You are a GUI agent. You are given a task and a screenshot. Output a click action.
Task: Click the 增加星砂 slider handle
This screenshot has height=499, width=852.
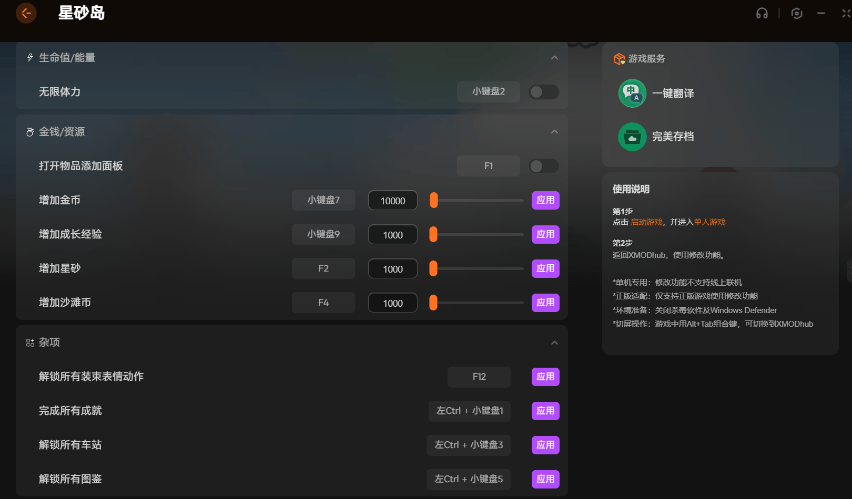click(x=433, y=268)
